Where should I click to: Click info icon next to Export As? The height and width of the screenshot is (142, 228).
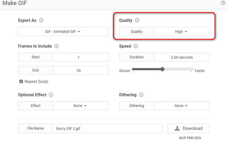pos(41,20)
